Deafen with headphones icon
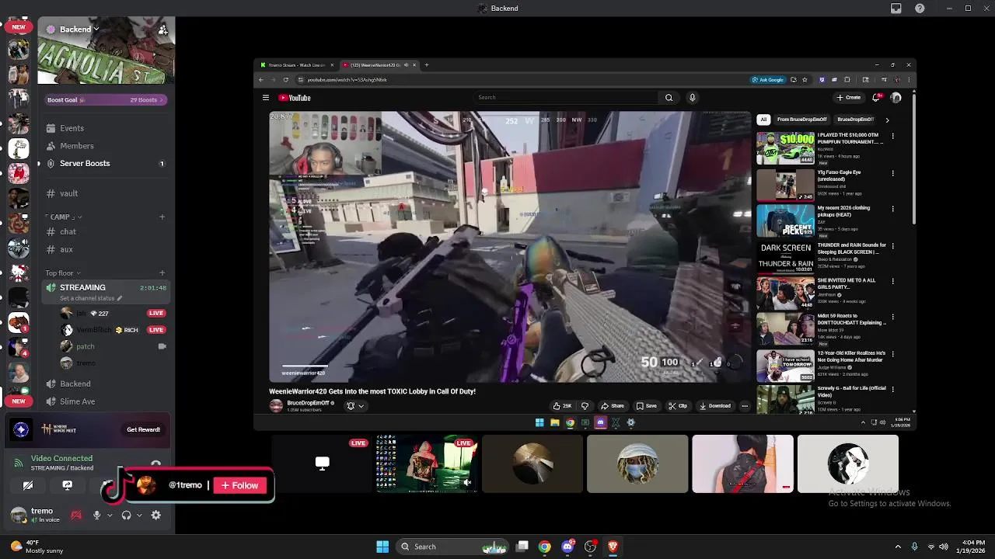This screenshot has width=995, height=559. tap(126, 515)
